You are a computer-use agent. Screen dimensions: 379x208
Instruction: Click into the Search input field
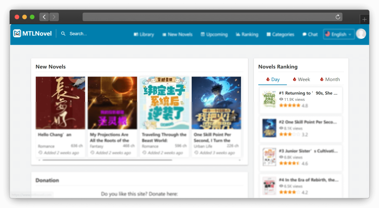tap(89, 34)
